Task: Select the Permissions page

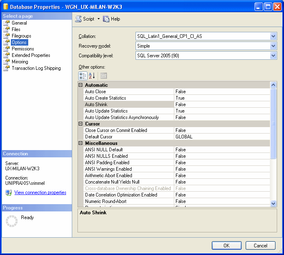Action: tap(23, 49)
